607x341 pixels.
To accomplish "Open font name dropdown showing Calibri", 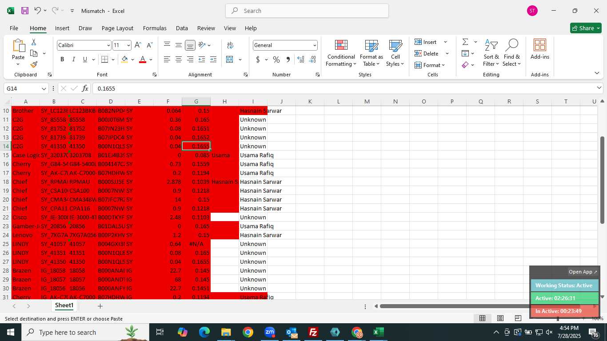I will tap(108, 45).
